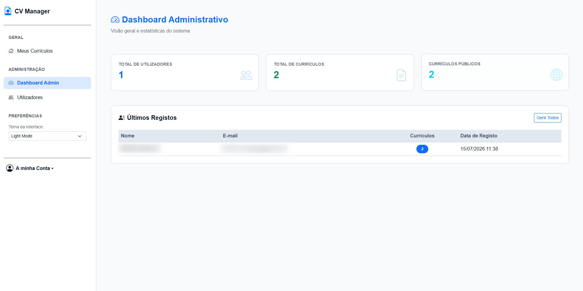Click the Total de Utilizadores value 1

pyautogui.click(x=121, y=75)
